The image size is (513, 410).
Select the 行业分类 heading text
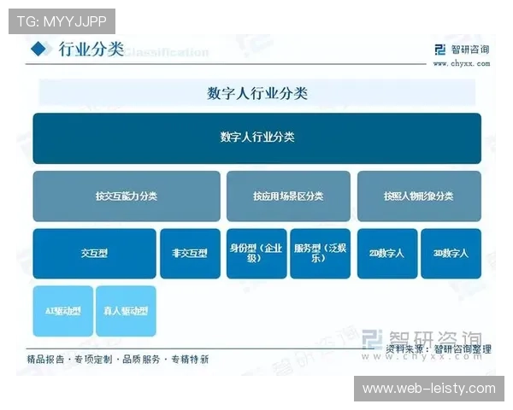click(x=91, y=49)
